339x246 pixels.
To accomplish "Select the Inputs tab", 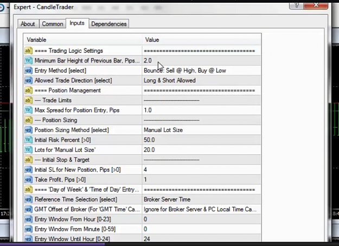I will point(77,23).
